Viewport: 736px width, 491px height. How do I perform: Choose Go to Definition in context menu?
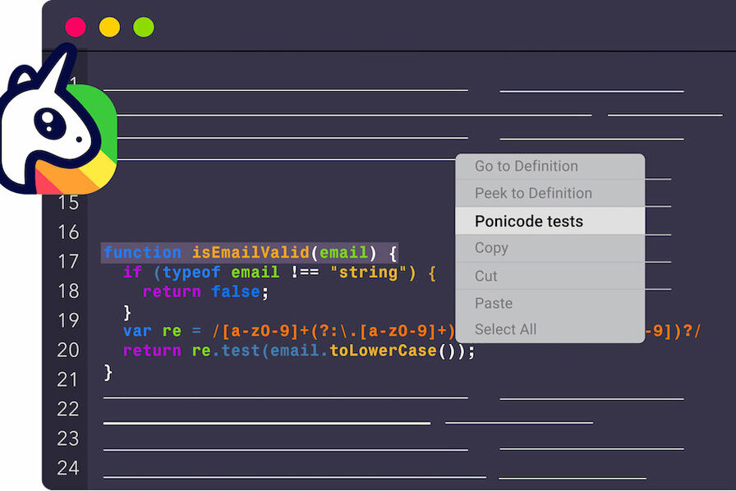pos(526,167)
